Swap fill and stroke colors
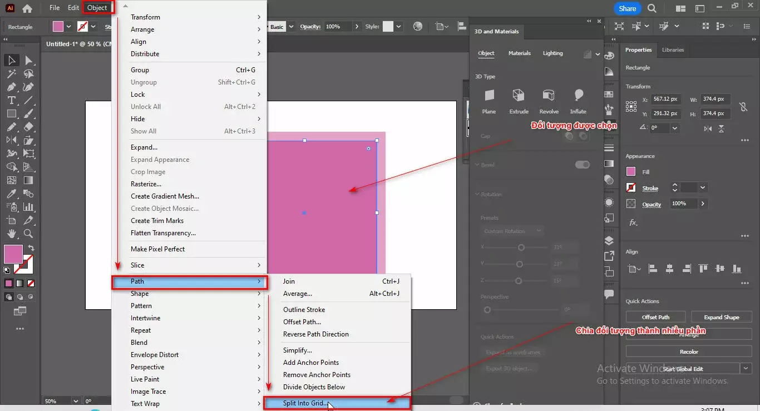 (31, 248)
